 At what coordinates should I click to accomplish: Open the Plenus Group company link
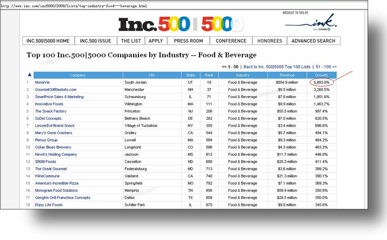coord(46,140)
